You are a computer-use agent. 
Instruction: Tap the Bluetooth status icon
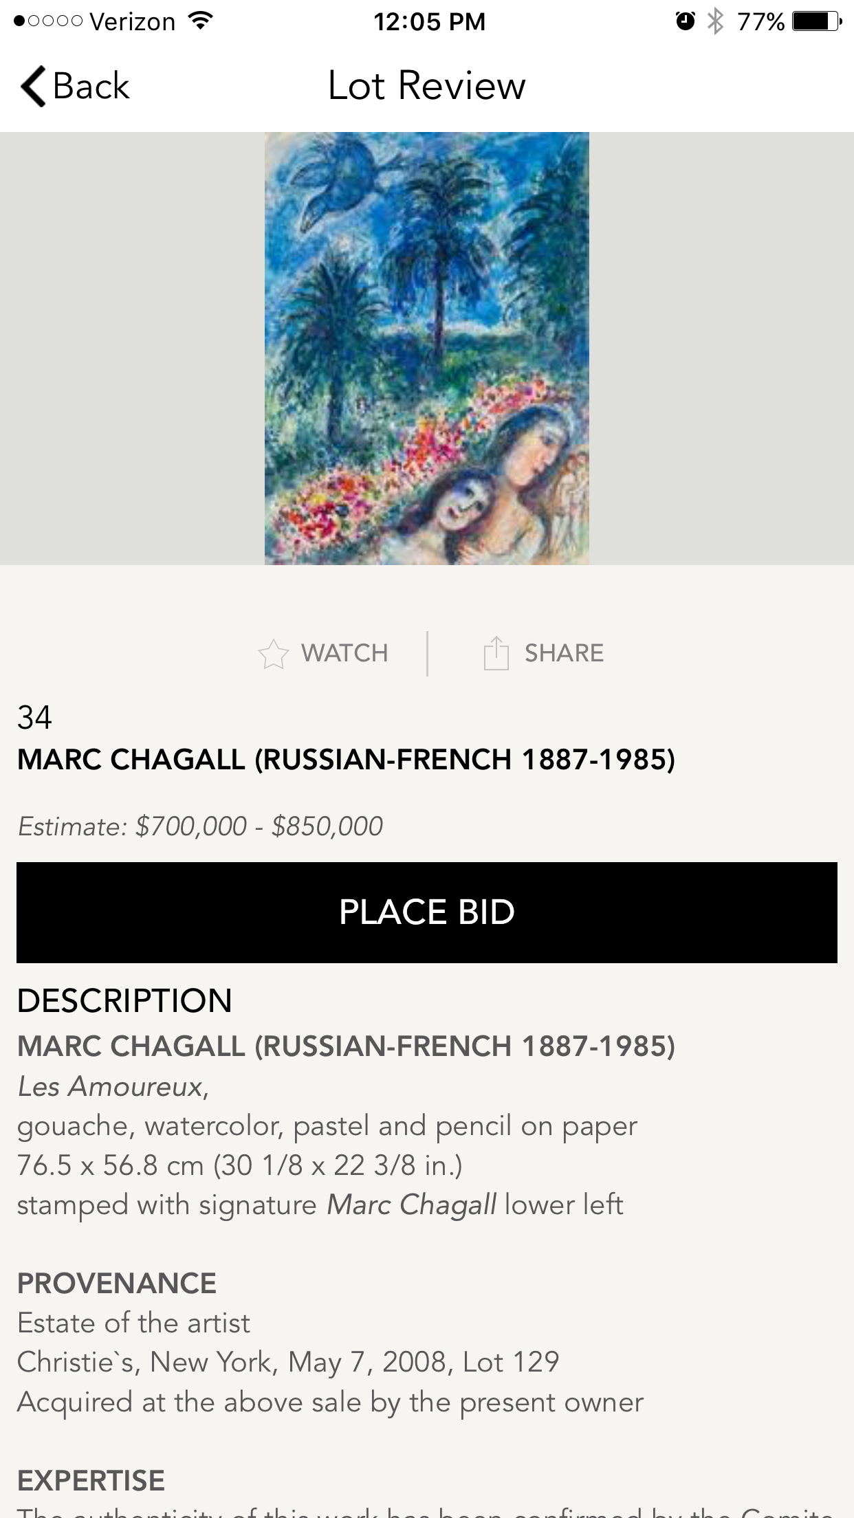coord(716,21)
